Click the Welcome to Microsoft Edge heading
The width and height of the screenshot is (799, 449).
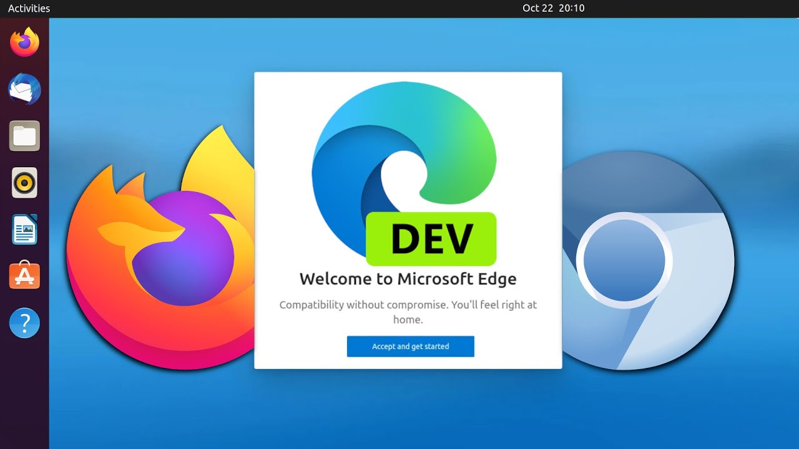point(408,279)
